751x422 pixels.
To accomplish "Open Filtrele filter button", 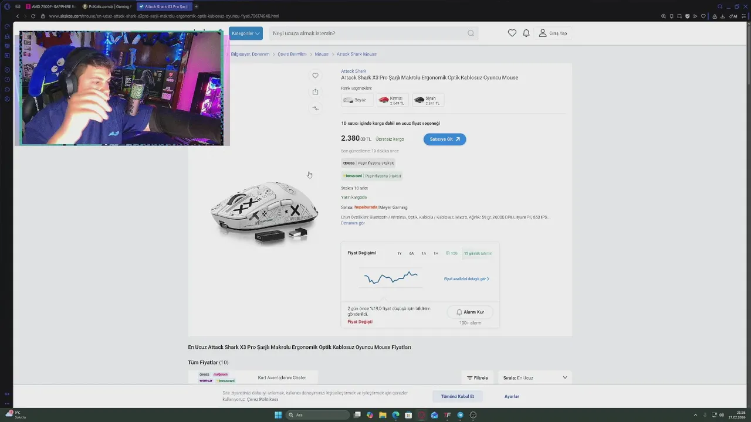I will [478, 377].
